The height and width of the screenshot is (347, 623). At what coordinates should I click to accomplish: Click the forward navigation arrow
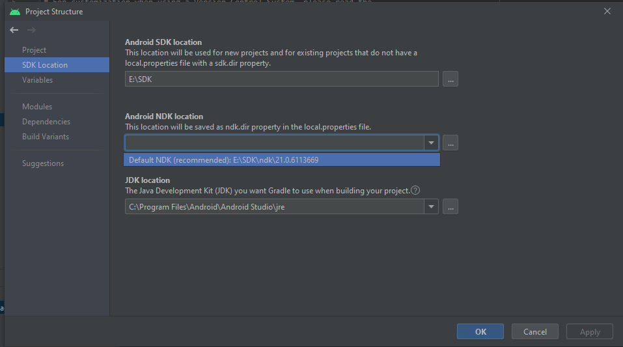pyautogui.click(x=31, y=30)
